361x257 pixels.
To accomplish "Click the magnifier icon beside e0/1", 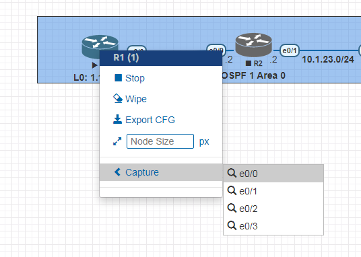I will (232, 190).
